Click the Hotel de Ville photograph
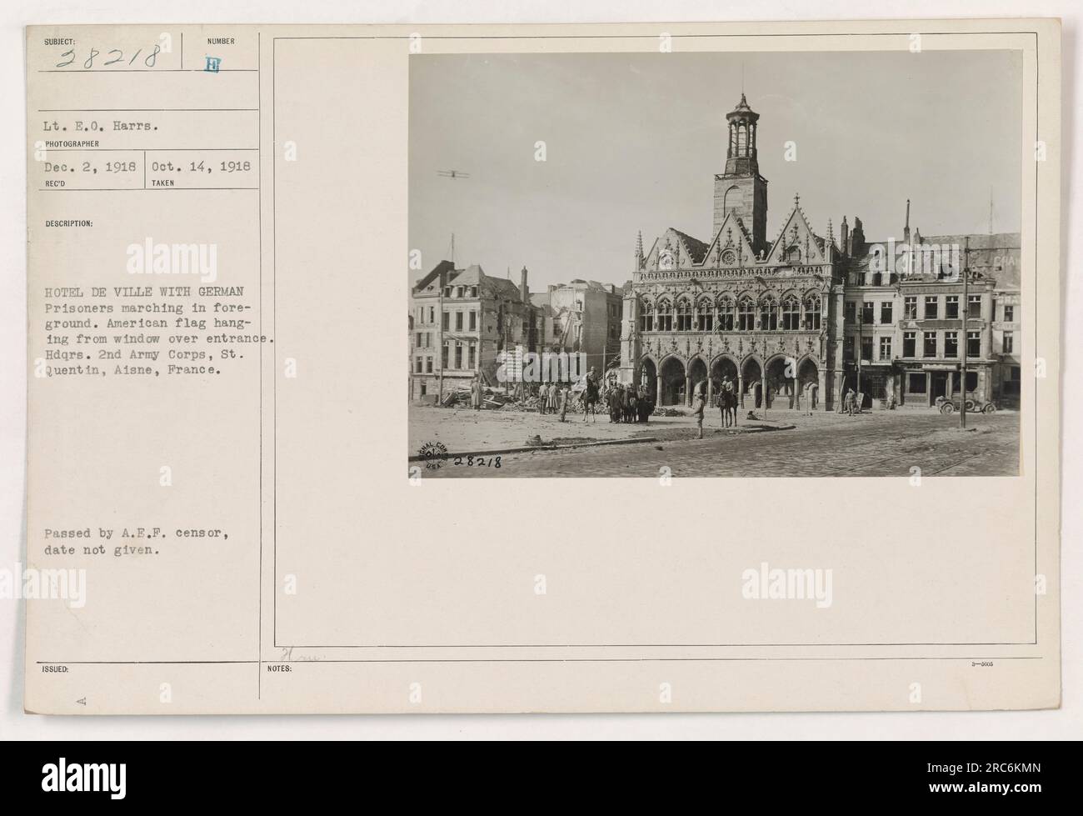This screenshot has height=816, width=1083. tap(714, 264)
